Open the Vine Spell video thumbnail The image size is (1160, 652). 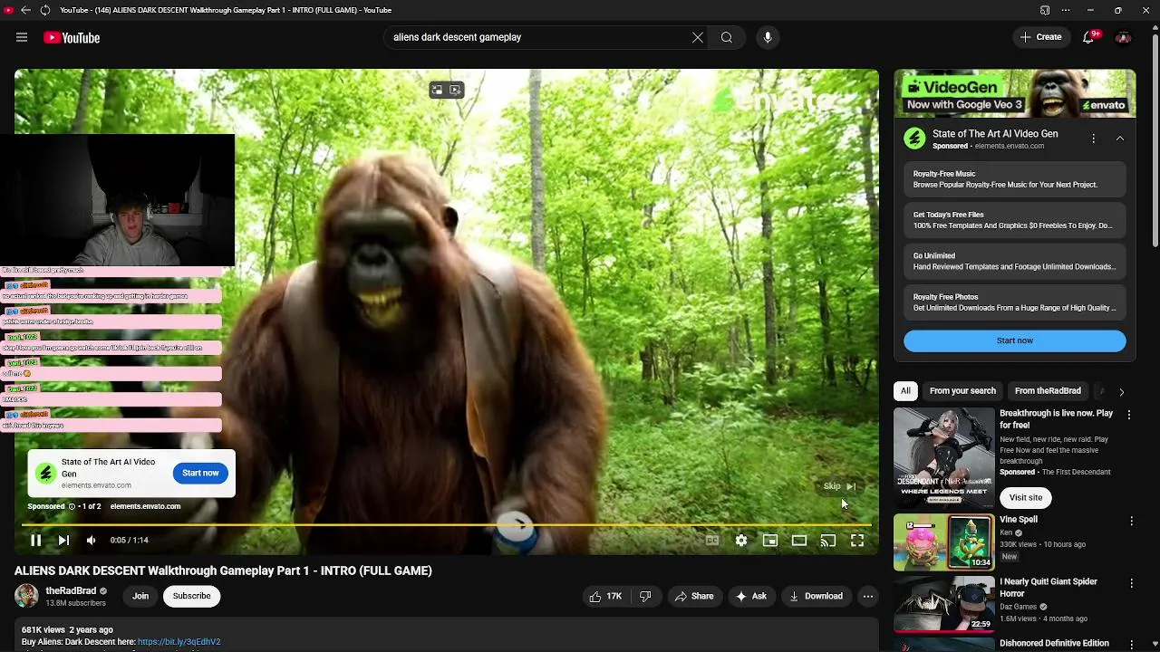coord(944,542)
